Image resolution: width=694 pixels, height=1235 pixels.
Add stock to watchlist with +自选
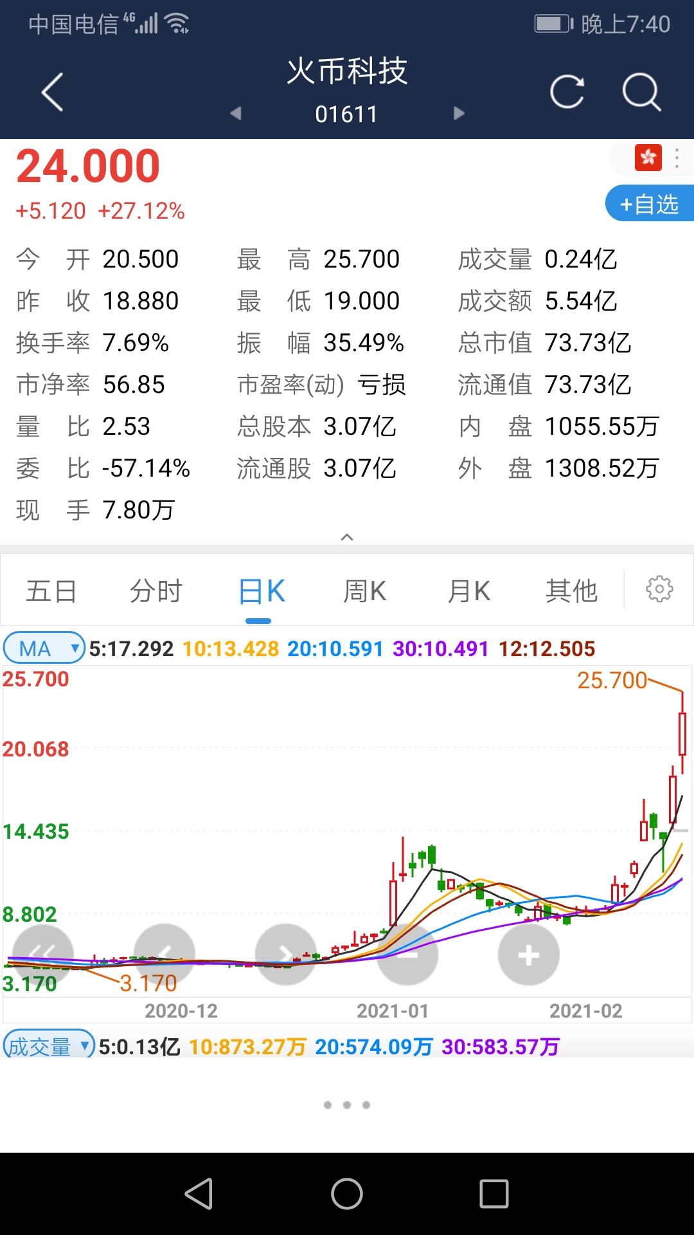[650, 204]
